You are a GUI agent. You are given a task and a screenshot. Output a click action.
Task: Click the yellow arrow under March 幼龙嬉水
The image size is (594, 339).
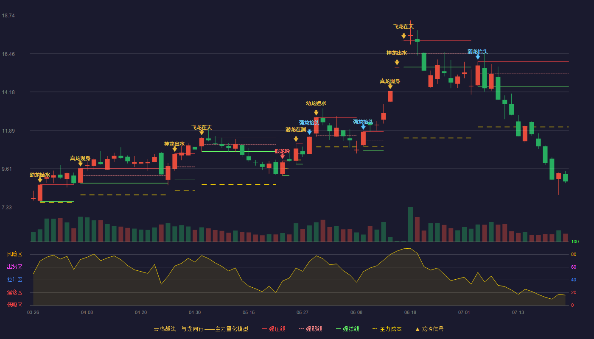(x=40, y=180)
